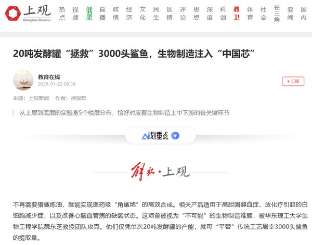Go to the 视频 section

pyautogui.click(x=75, y=14)
